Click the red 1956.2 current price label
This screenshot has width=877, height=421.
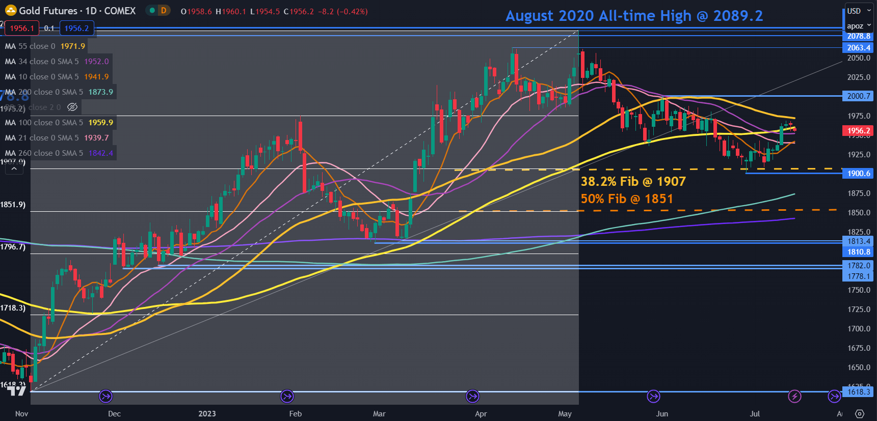[x=859, y=131]
